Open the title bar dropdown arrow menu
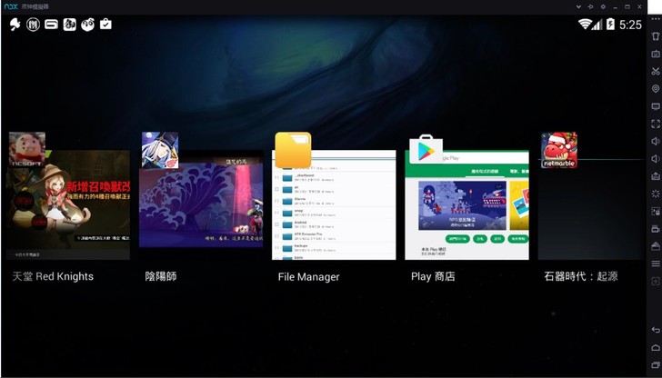The height and width of the screenshot is (378, 662). pos(578,6)
